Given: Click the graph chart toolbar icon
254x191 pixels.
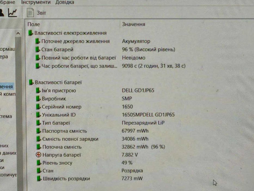Looking at the screenshot, I should tap(13, 13).
